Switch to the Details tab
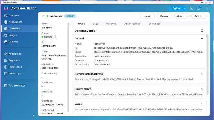214x120 pixels. pos(81,24)
